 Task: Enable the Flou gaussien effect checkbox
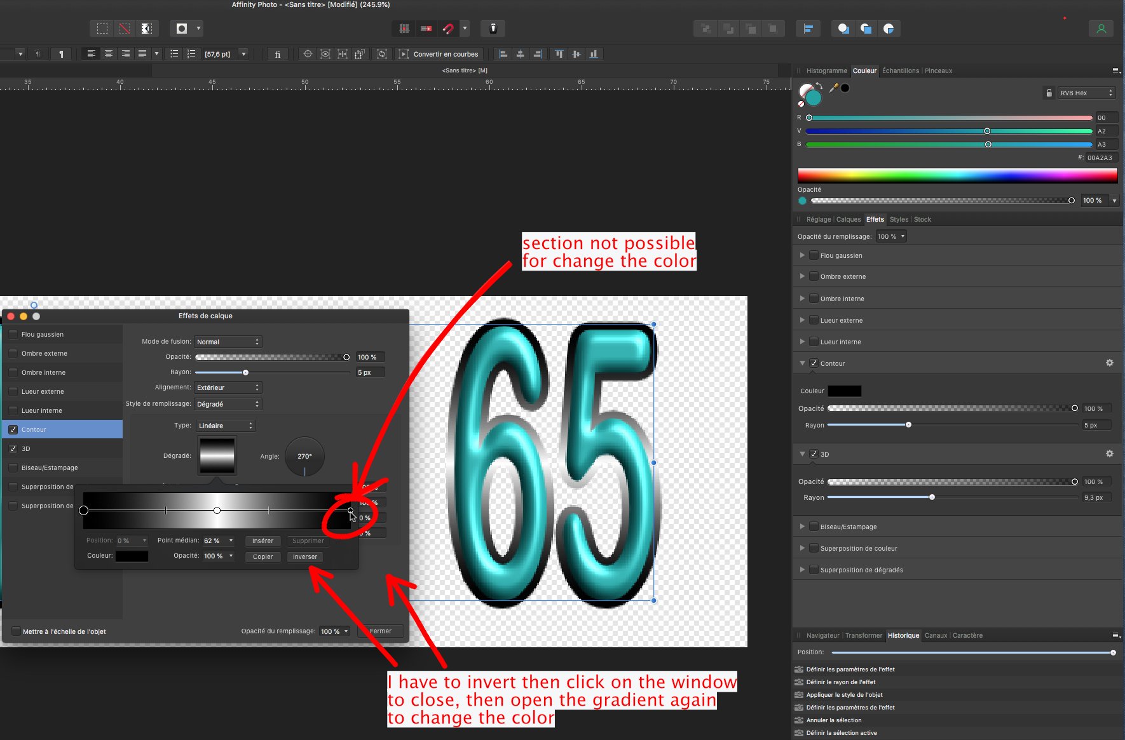pyautogui.click(x=814, y=255)
